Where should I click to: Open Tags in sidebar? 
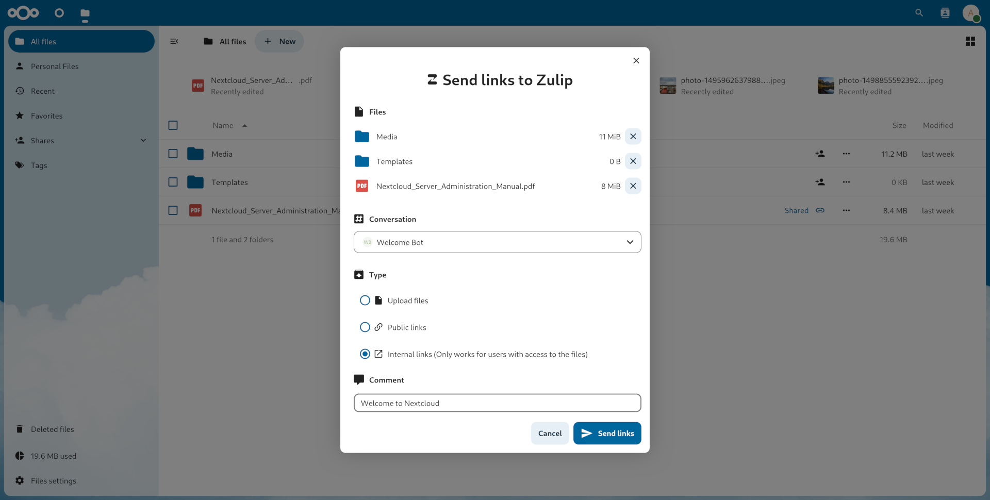click(x=81, y=165)
